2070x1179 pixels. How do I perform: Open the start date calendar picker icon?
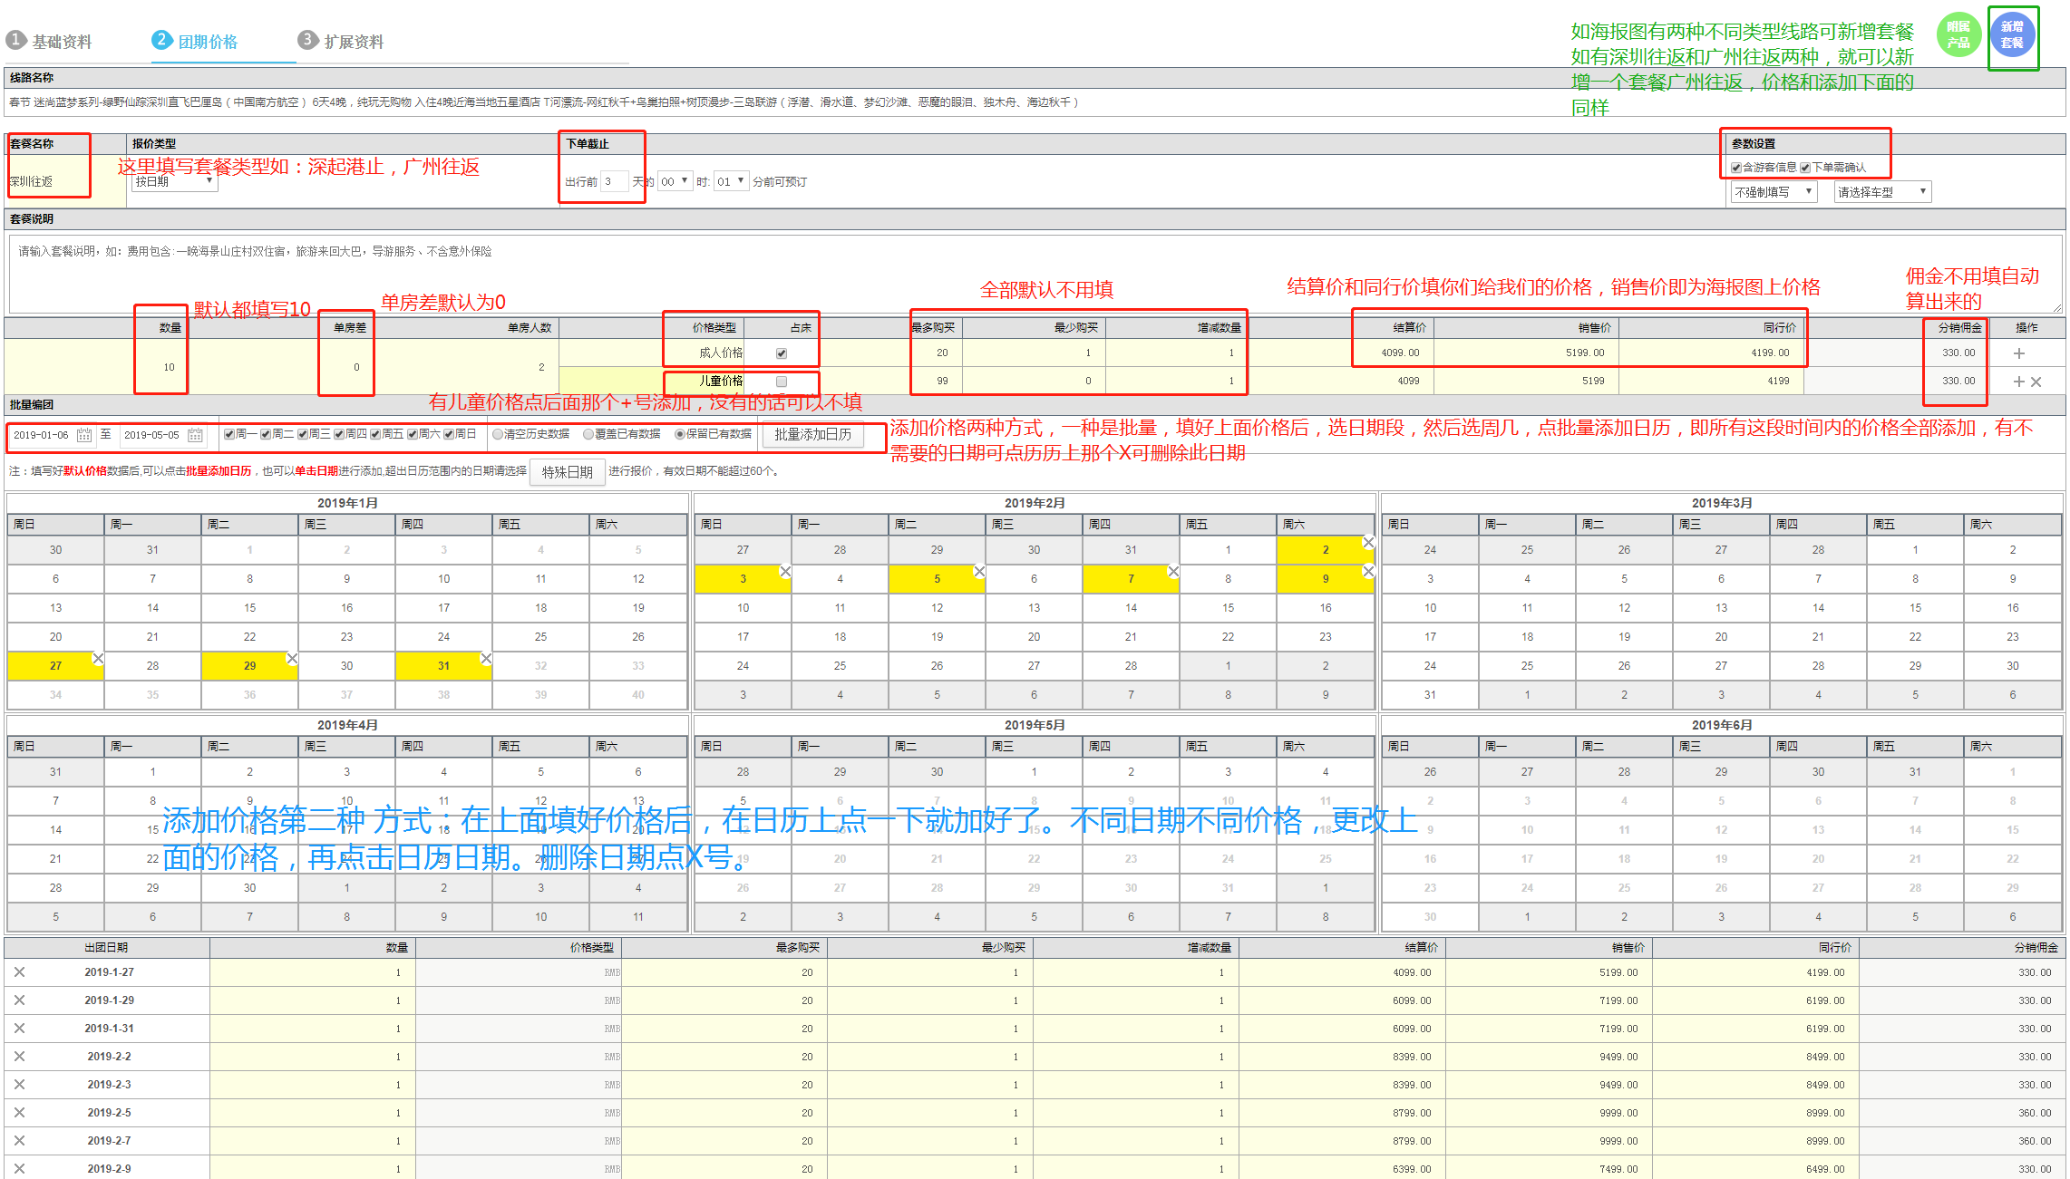pyautogui.click(x=84, y=435)
